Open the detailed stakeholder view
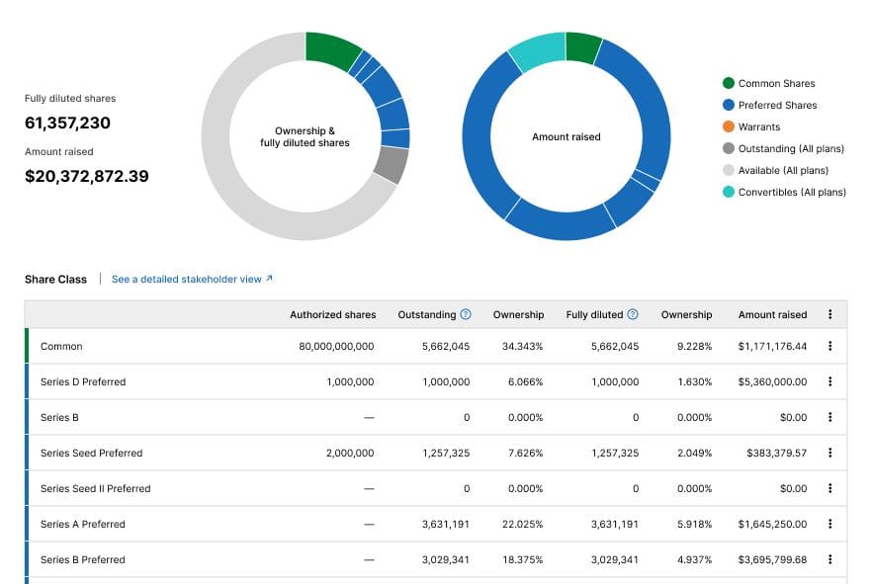The height and width of the screenshot is (584, 872). (x=188, y=279)
